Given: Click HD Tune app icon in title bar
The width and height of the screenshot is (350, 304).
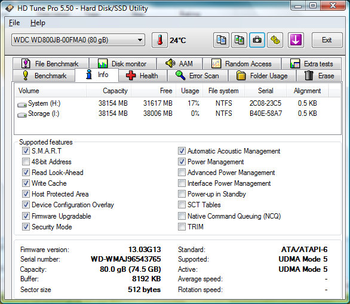Looking at the screenshot, I should (x=10, y=8).
